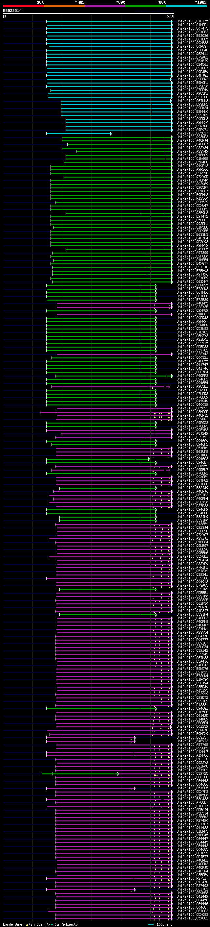Select hit label UniRef100_P04777
This screenshot has height=927, width=210.
pyautogui.click(x=192, y=640)
